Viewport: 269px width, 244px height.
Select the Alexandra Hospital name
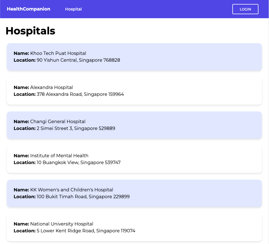point(51,88)
